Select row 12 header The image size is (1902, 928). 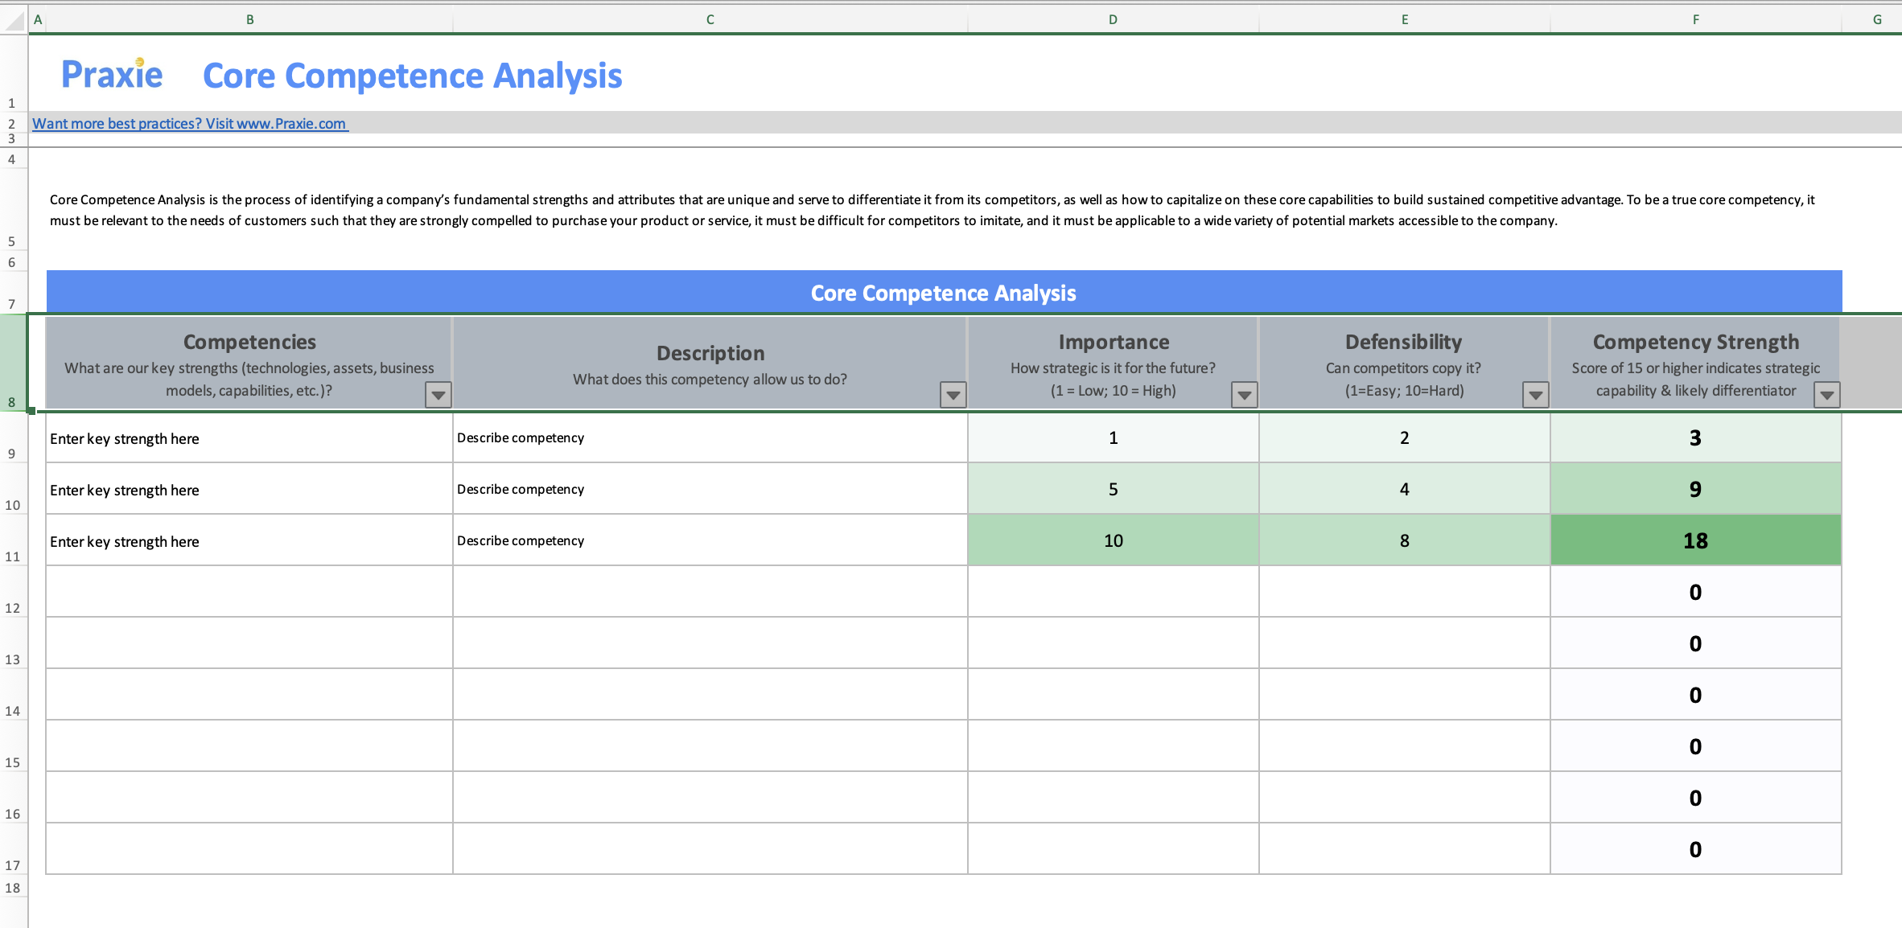(13, 592)
